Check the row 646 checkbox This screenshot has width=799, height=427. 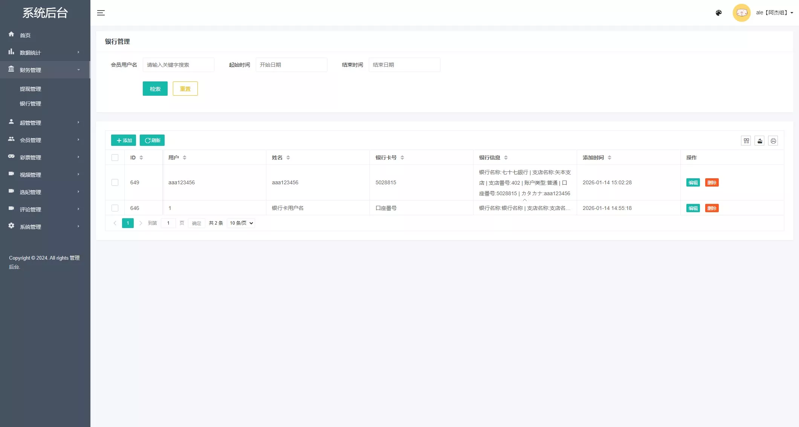pos(115,208)
